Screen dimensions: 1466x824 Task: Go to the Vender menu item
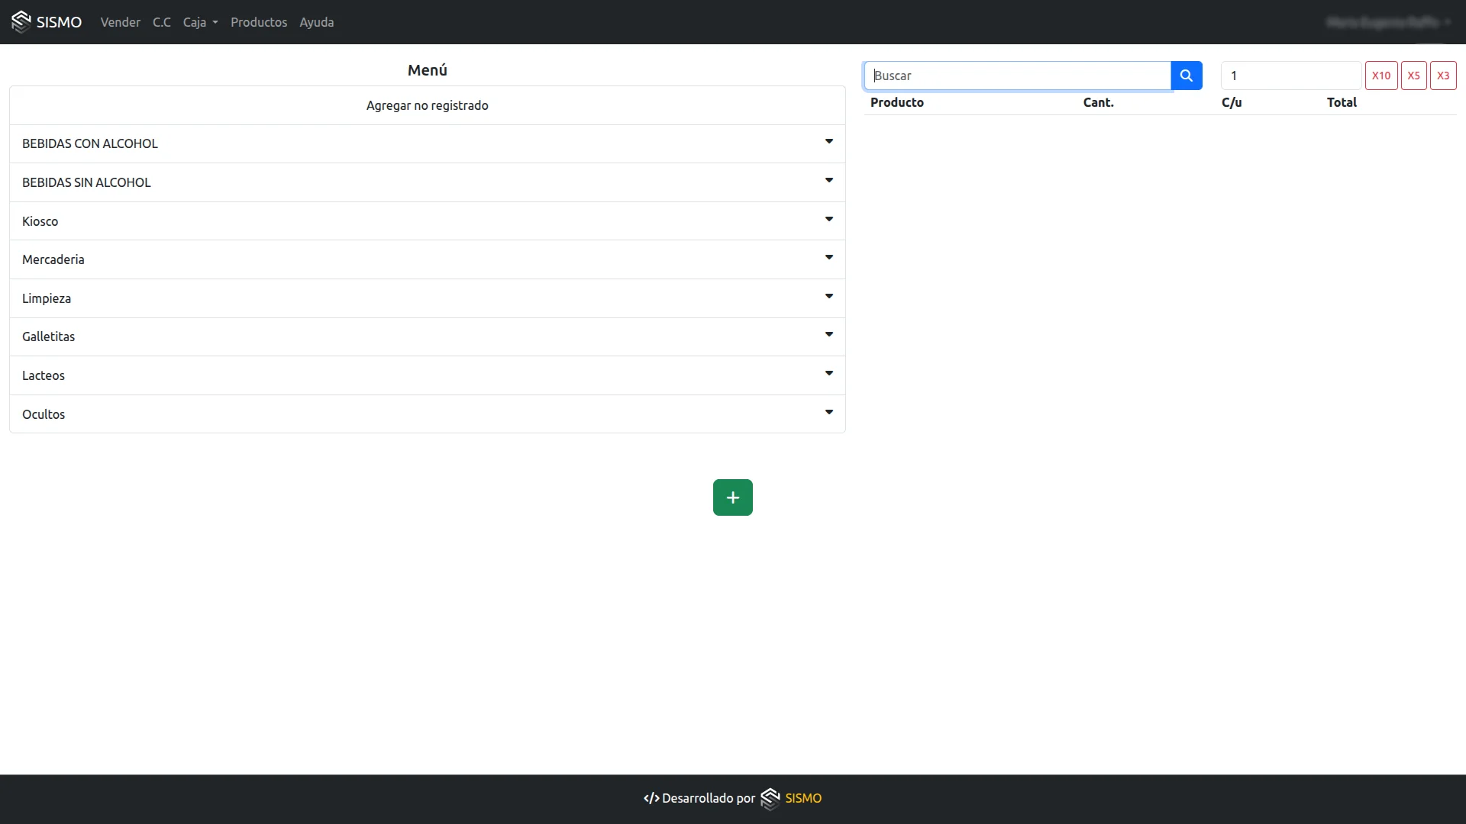tap(120, 22)
